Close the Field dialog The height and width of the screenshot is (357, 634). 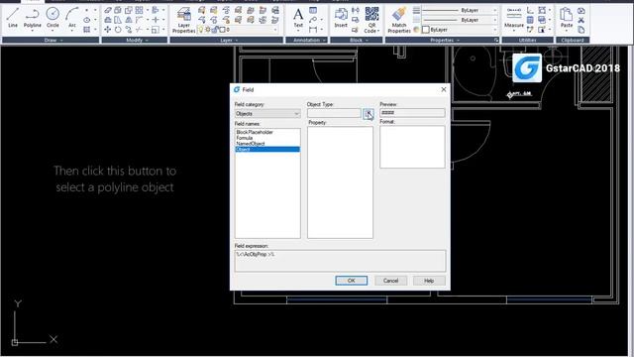(x=444, y=89)
